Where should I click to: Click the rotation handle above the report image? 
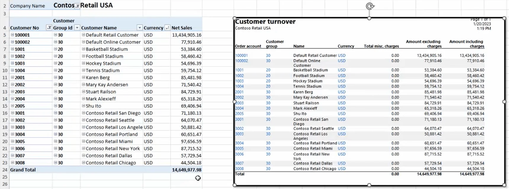tap(370, 6)
